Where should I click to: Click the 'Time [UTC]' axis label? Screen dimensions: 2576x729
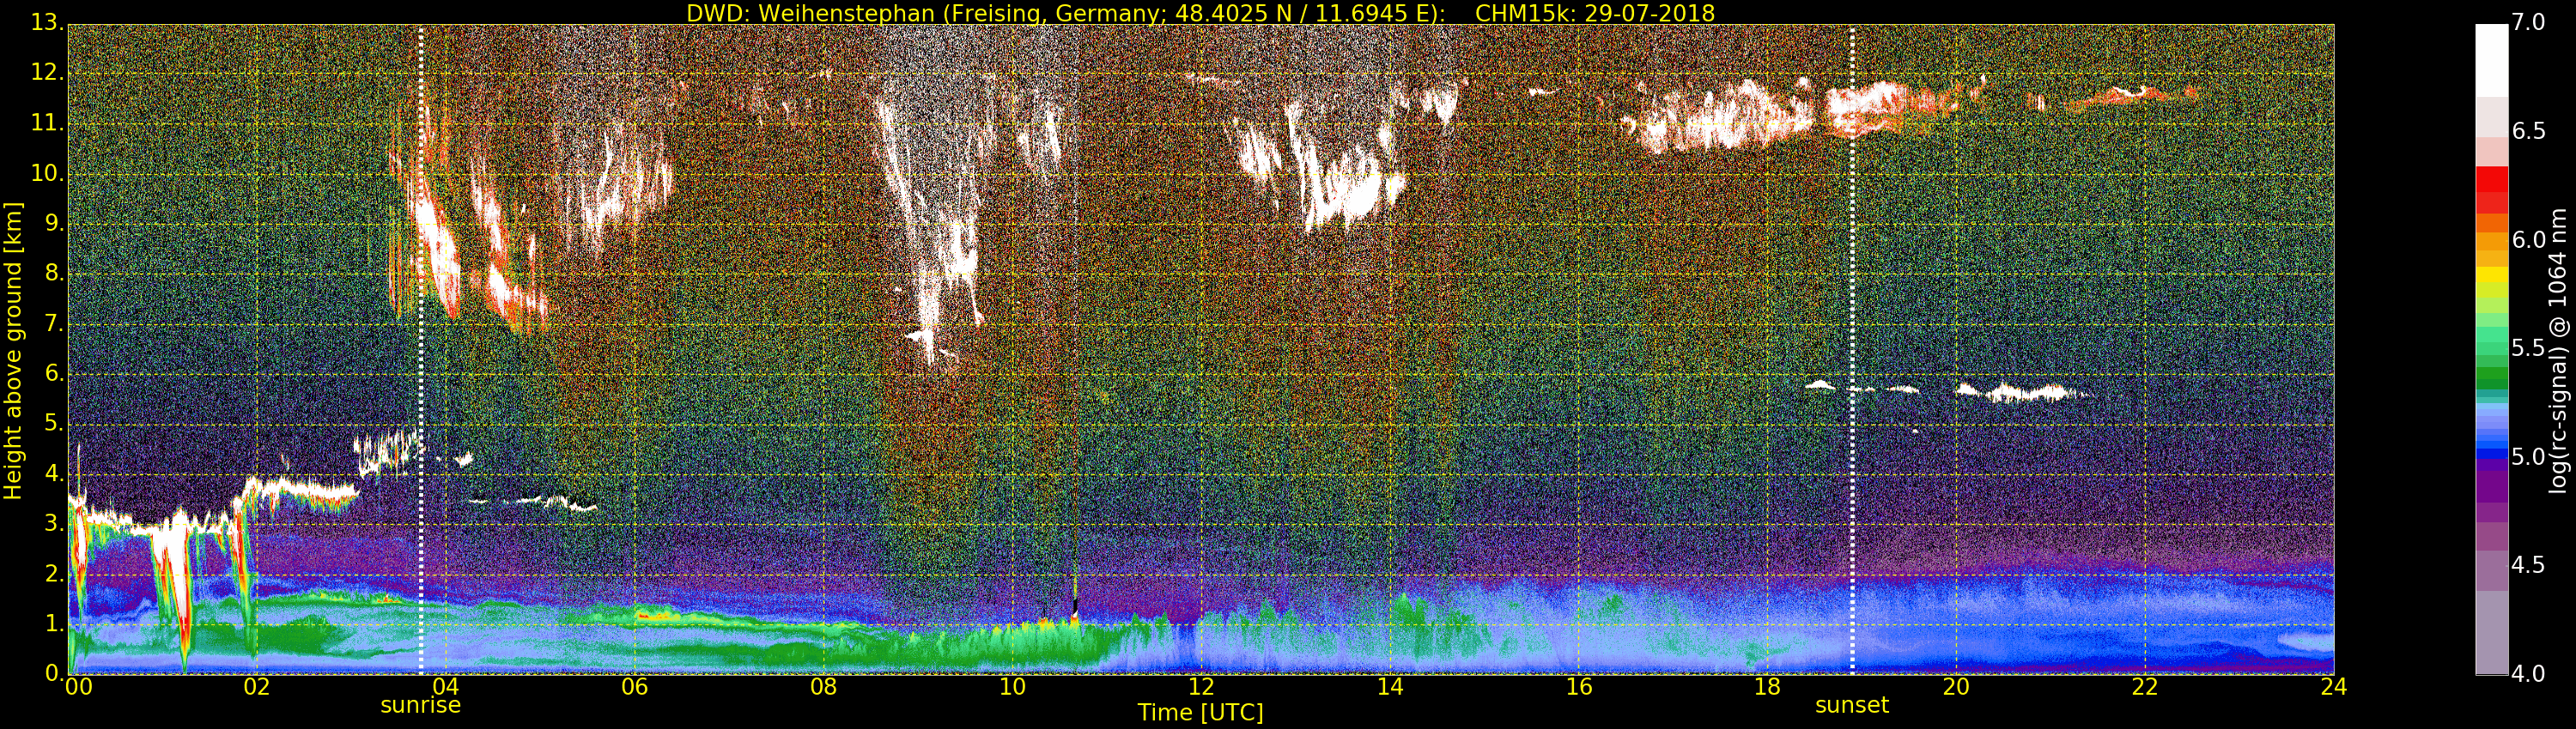point(1200,713)
